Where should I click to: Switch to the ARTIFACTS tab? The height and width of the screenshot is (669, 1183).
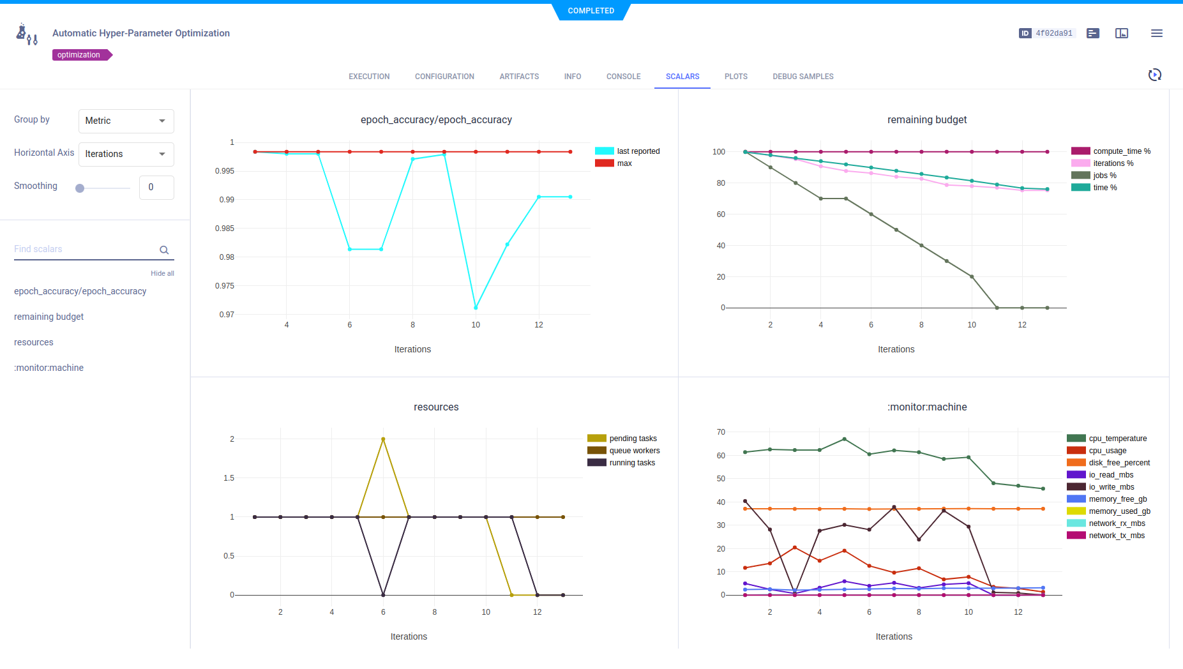pyautogui.click(x=519, y=77)
